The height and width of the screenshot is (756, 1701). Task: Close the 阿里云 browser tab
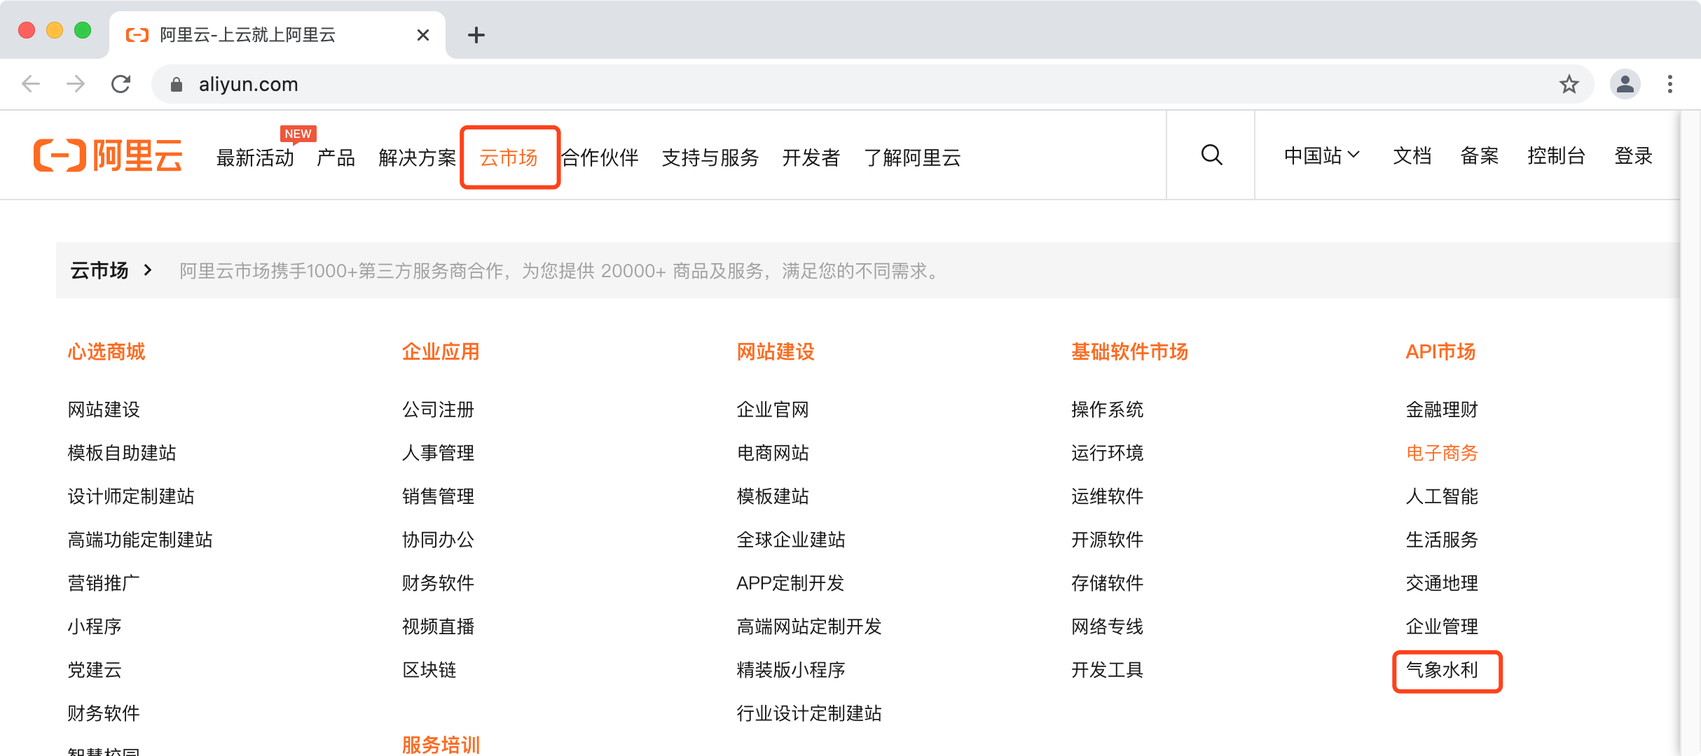(x=422, y=35)
